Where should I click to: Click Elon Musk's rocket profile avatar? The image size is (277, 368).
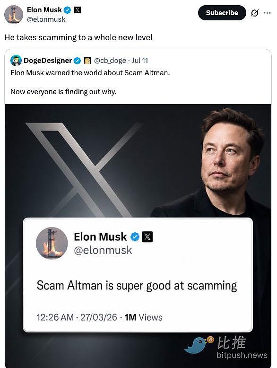pos(14,15)
